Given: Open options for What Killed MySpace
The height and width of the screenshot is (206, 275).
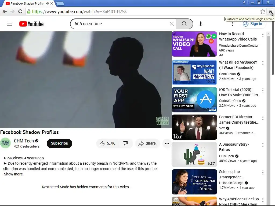Looking at the screenshot, I should tap(263, 63).
